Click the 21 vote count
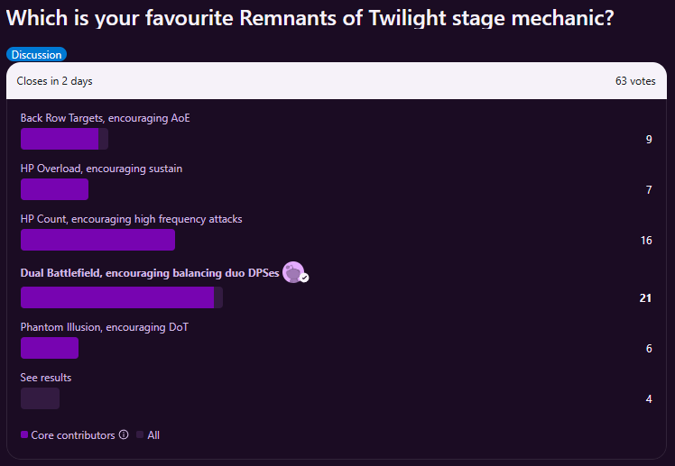This screenshot has width=675, height=466. tap(645, 298)
